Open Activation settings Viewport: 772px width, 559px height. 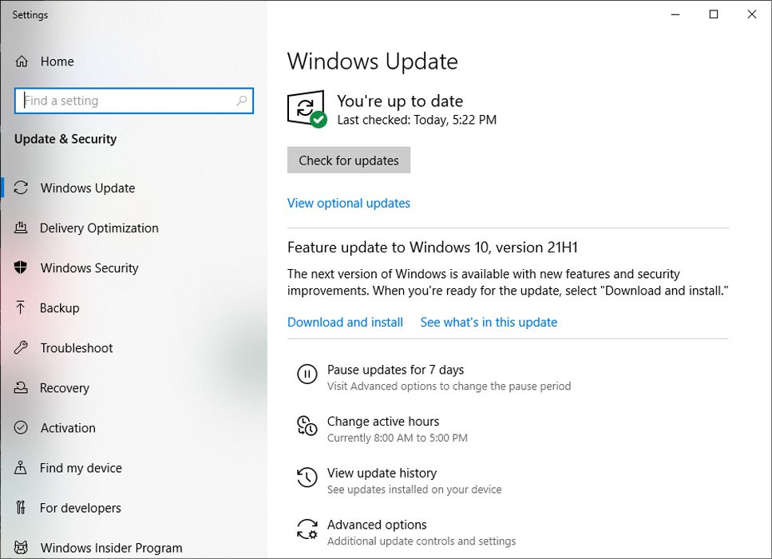(68, 428)
